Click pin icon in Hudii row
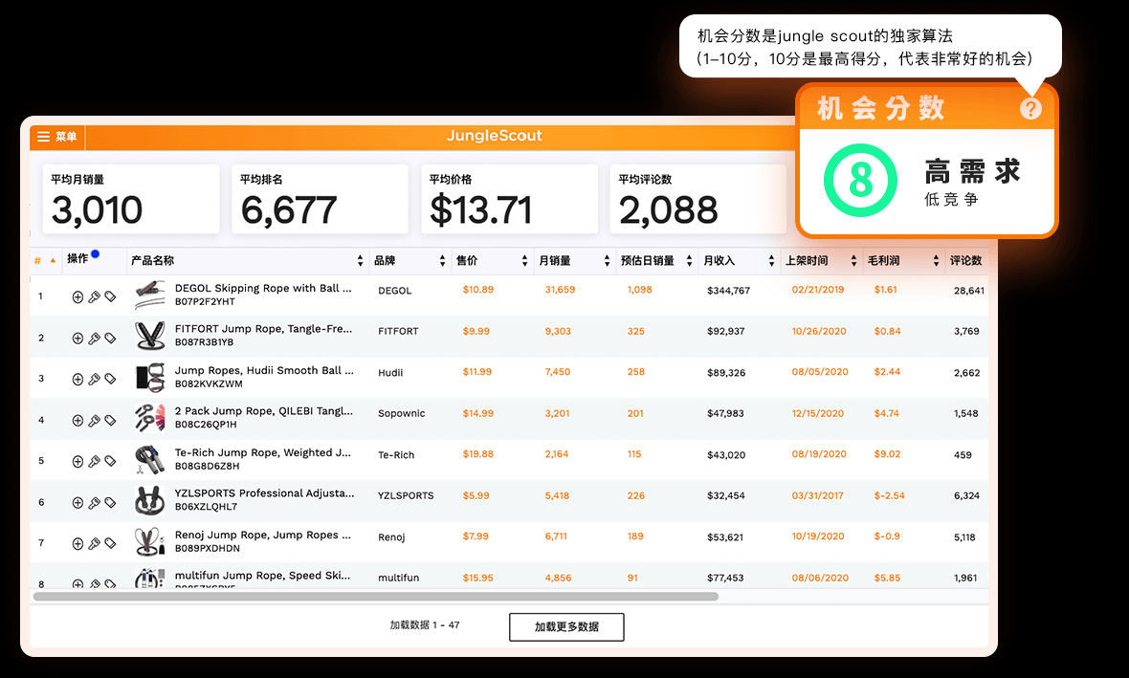The width and height of the screenshot is (1129, 678). click(x=94, y=379)
